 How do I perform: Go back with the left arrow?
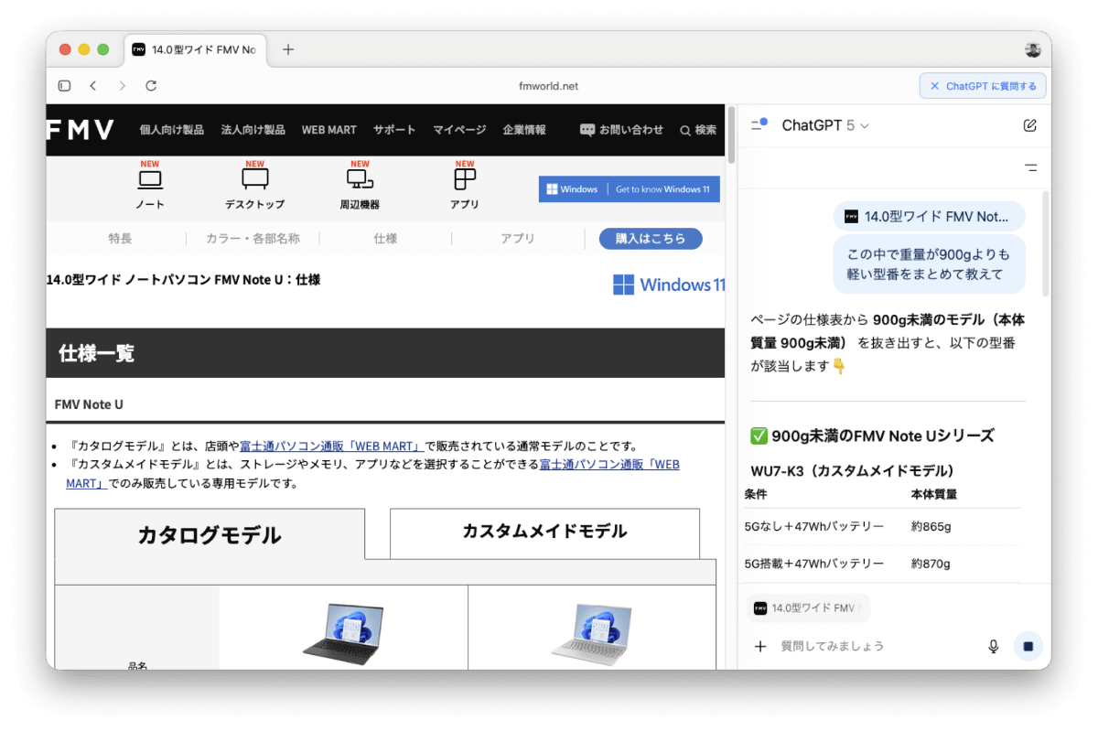[x=92, y=86]
